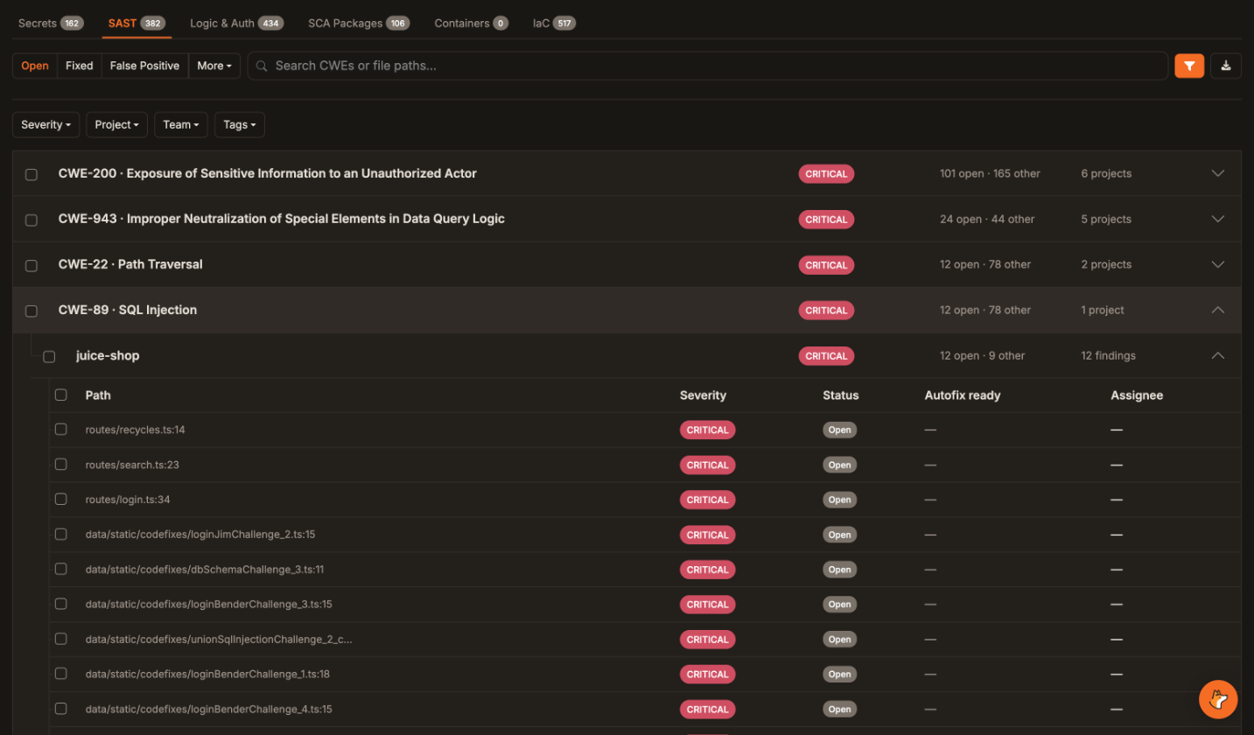Open the Containers tab
Screen dimensions: 1254x735
[x=471, y=23]
